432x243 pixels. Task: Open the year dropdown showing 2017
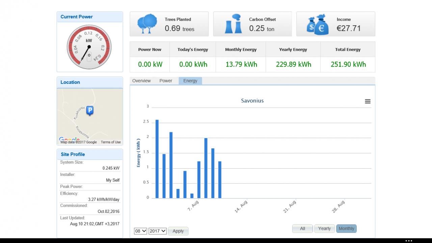pos(158,231)
